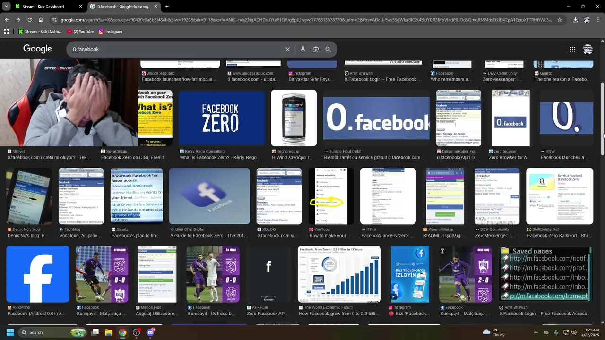Open 'How Facebook grew from 0 to 2.3 billi...' result
This screenshot has width=605, height=340.
[338, 314]
